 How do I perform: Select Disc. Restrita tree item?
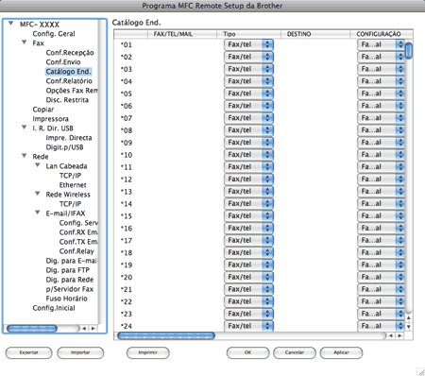point(67,100)
